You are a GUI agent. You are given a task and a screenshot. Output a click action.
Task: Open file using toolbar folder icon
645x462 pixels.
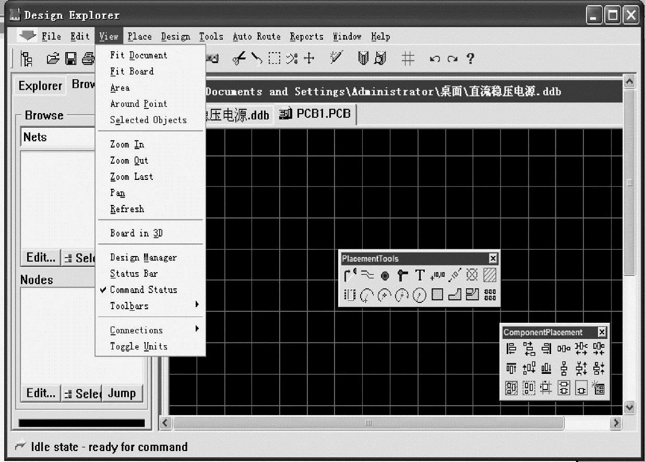click(53, 59)
